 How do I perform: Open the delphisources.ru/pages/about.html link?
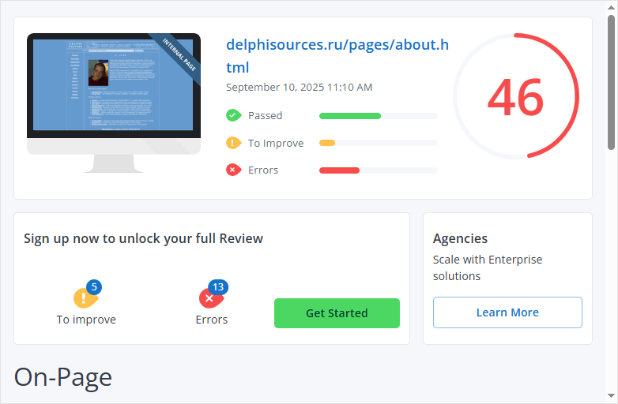pos(337,55)
